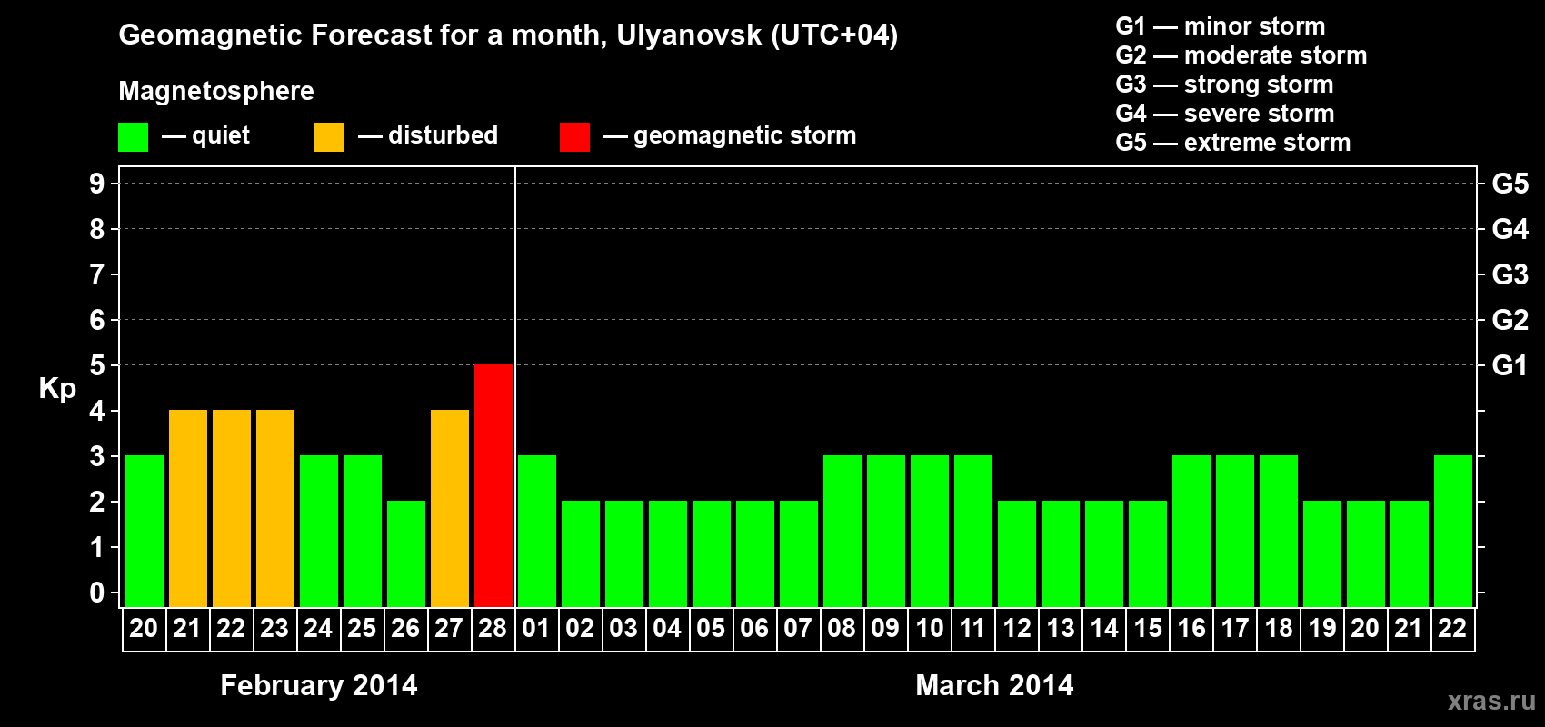Click the 'G3 — strong storm' legend line
The height and width of the screenshot is (727, 1545).
pos(1224,85)
